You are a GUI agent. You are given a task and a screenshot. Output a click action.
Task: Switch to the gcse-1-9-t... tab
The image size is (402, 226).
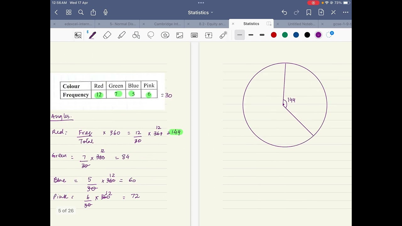(342, 24)
